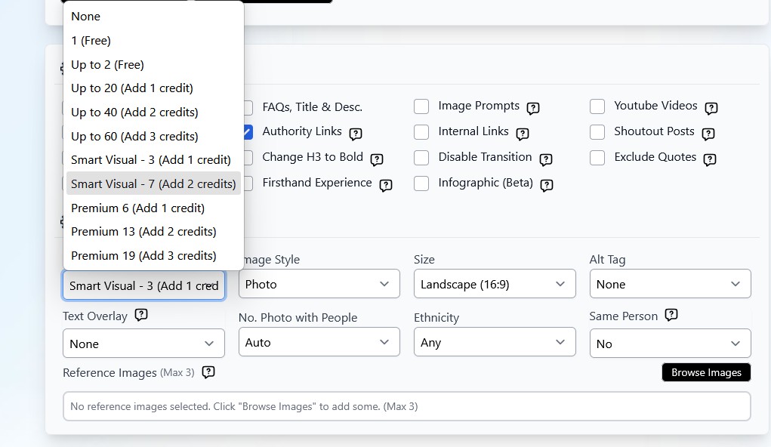The image size is (771, 447).
Task: Open the Reference Images help icon
Action: (x=208, y=372)
